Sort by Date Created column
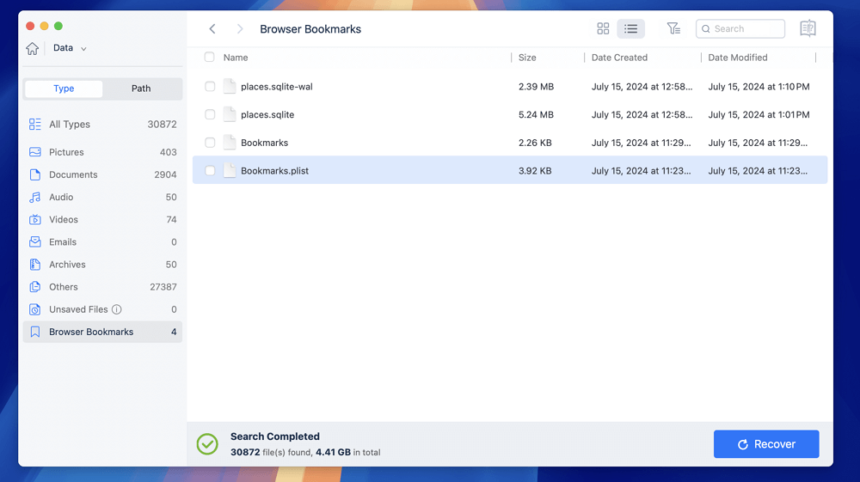Screen dimensions: 860x482 [619, 58]
